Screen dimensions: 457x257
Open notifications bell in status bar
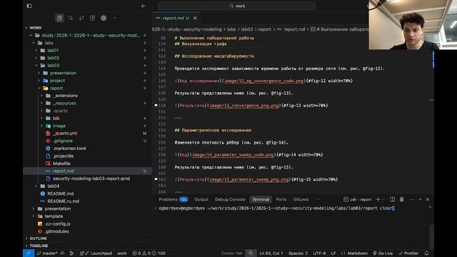pyautogui.click(x=427, y=253)
